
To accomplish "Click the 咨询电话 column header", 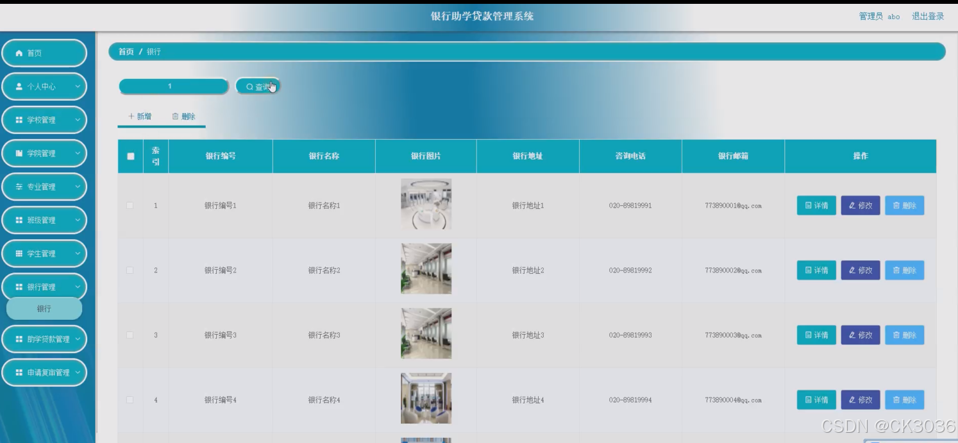I will click(630, 156).
